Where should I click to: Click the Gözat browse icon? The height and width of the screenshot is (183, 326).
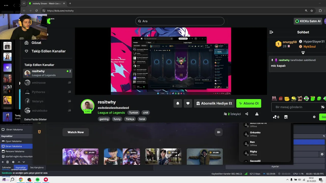[x=26, y=43]
